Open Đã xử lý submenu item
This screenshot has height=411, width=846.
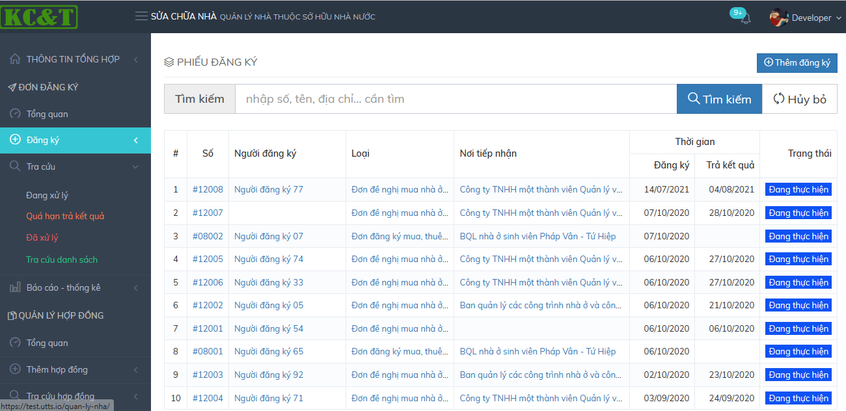(x=42, y=237)
